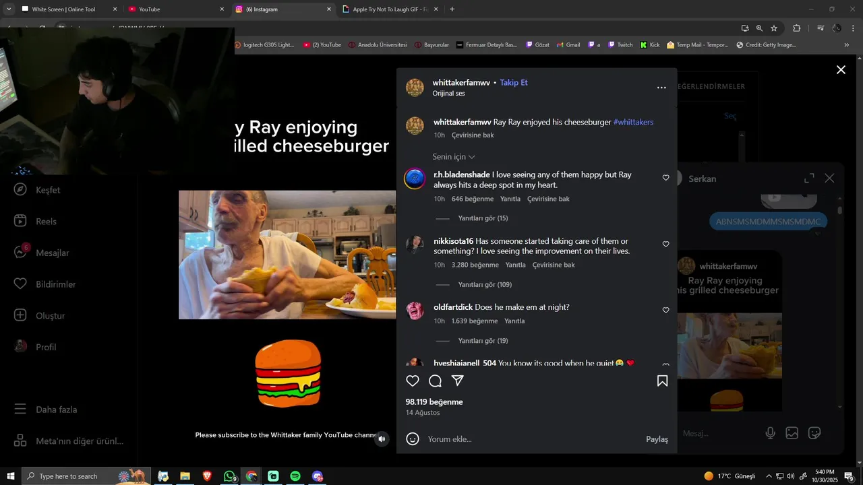This screenshot has height=485, width=863.
Task: Show more bookmarks with the double chevron
Action: coord(847,45)
